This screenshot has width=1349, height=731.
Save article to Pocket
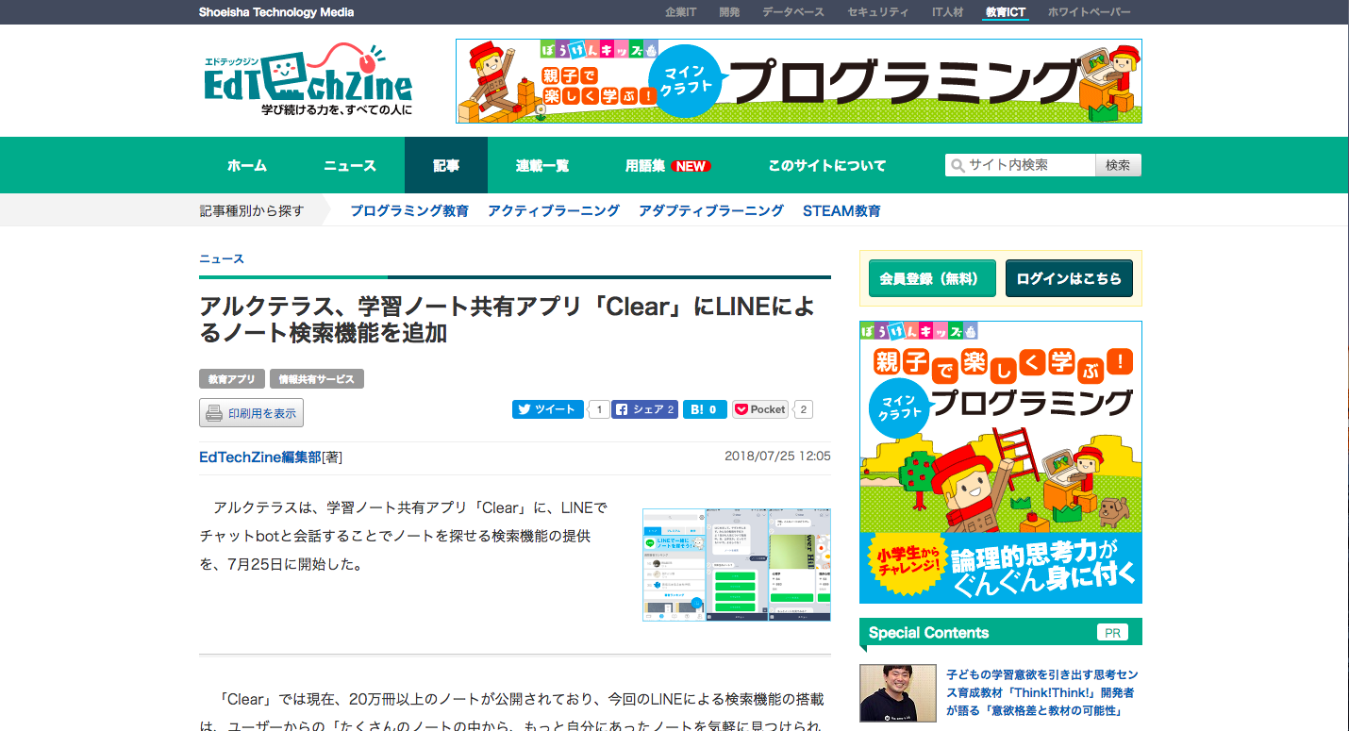tap(760, 409)
